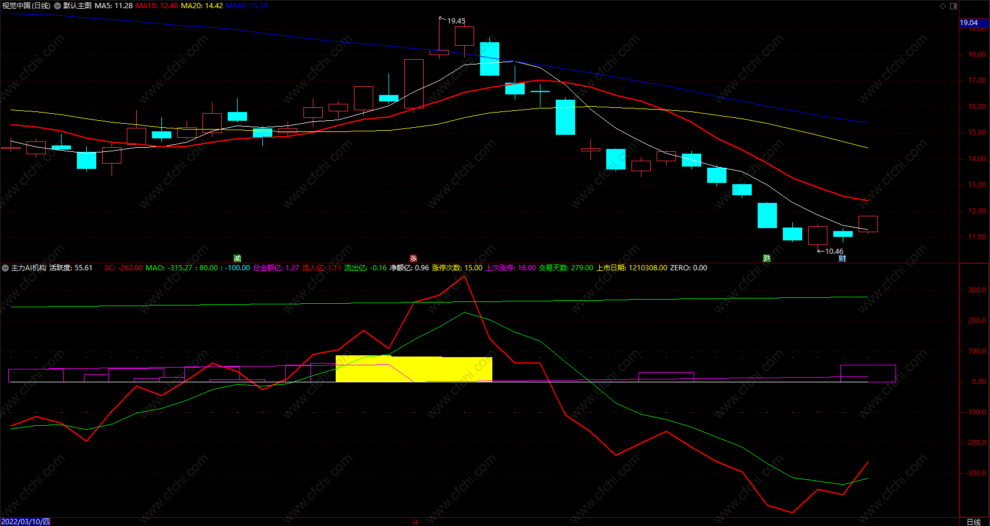Click the ZERO: 0.00 value
The height and width of the screenshot is (526, 990).
(688, 268)
